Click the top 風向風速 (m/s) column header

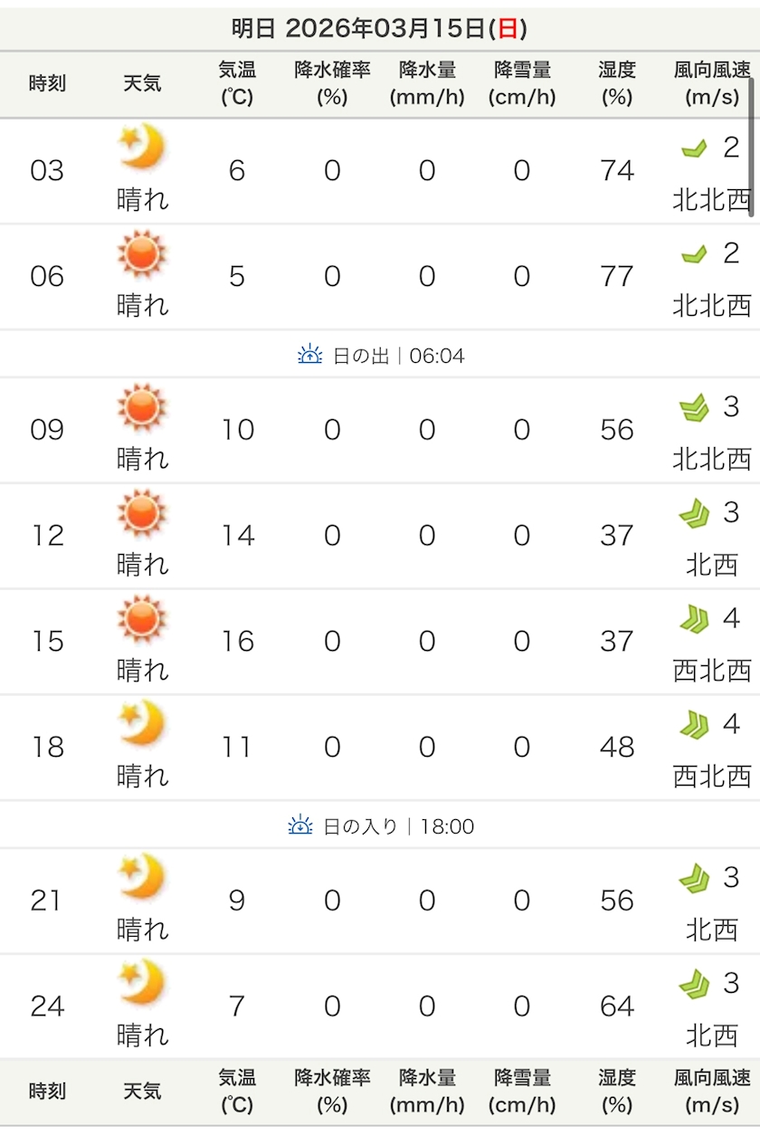click(x=712, y=83)
